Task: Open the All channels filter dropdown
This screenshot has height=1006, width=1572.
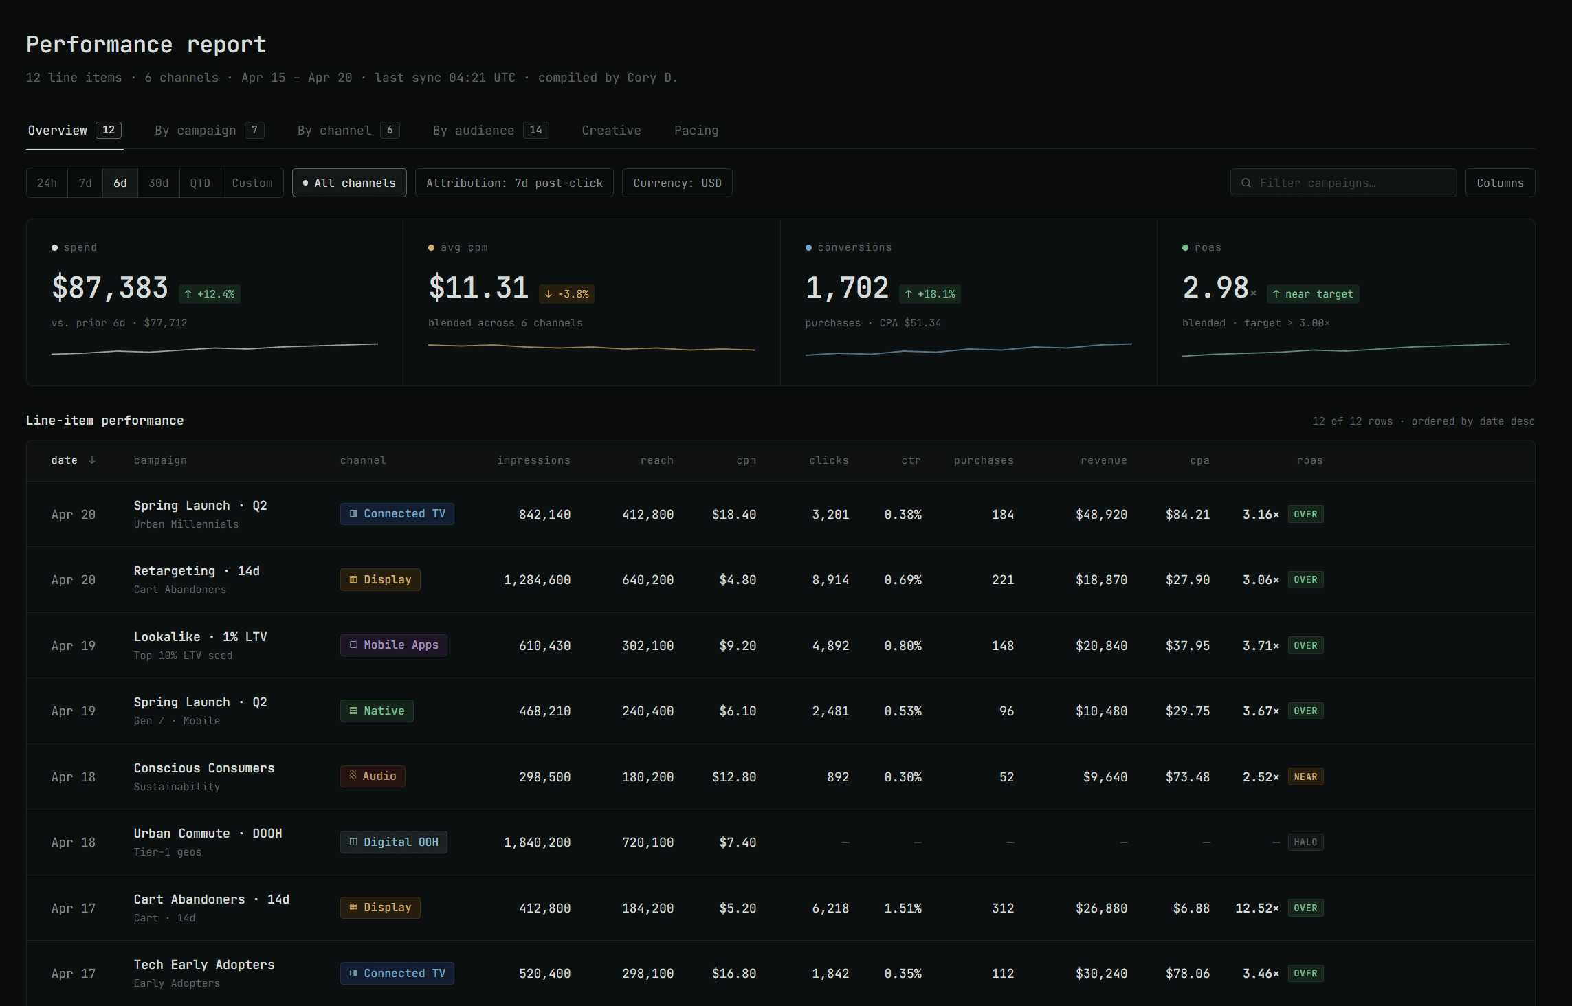Action: (349, 183)
